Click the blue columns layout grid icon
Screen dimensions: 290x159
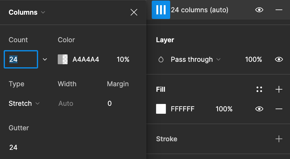point(161,10)
